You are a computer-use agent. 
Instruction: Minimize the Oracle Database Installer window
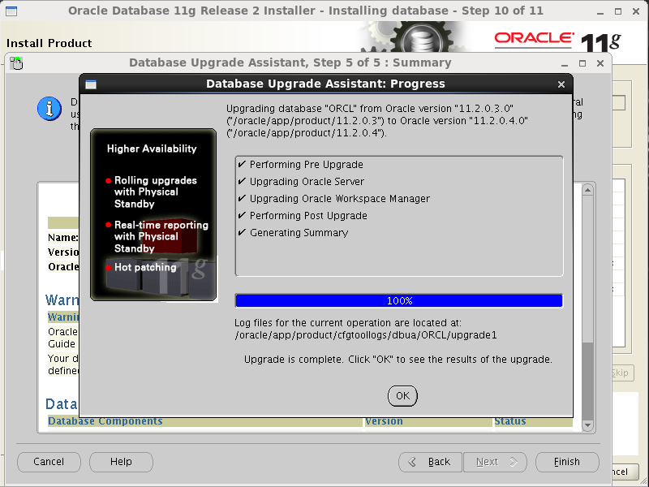tap(600, 11)
